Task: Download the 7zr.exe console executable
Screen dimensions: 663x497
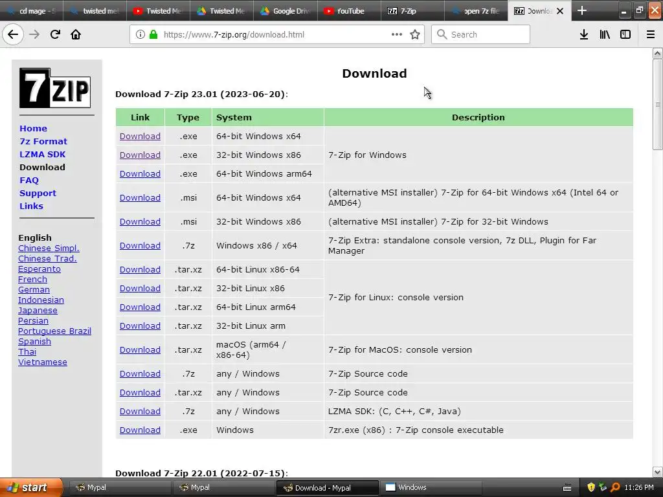Action: click(140, 430)
